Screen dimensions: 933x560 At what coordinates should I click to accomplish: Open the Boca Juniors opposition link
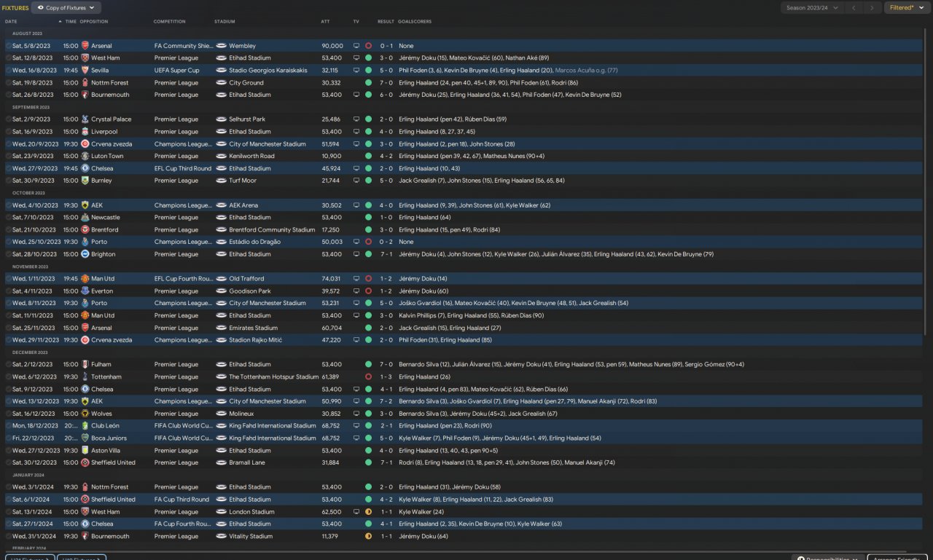coord(109,438)
